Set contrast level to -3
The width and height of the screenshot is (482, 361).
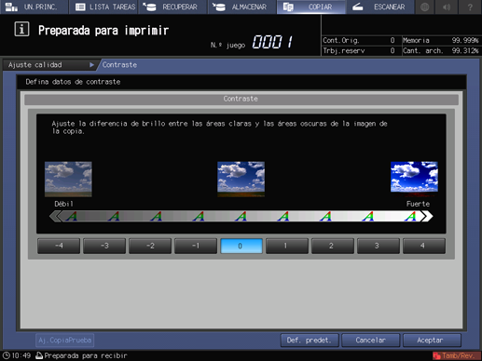[x=104, y=246]
